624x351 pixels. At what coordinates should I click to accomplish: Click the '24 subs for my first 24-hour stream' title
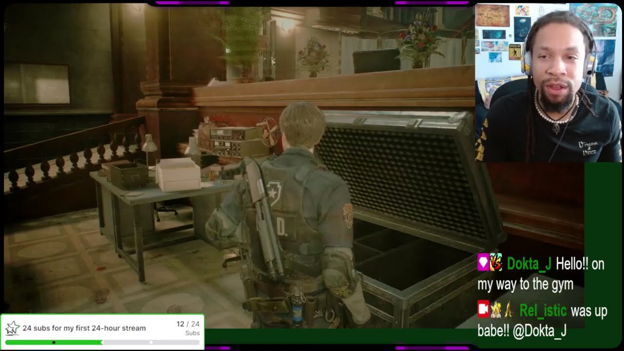(84, 328)
